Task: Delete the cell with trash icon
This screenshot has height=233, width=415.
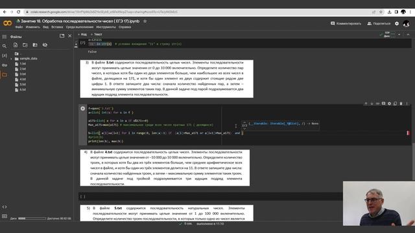Action: tap(401, 104)
